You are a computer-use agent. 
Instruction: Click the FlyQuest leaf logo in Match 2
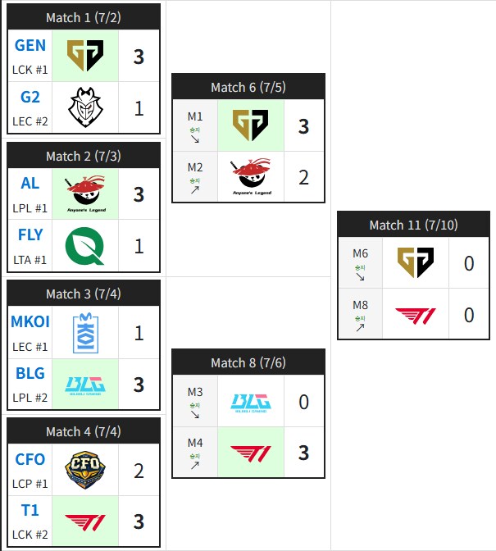(85, 246)
